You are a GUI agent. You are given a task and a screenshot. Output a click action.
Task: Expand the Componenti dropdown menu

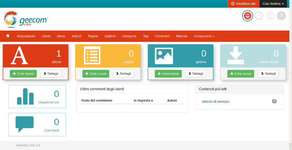(204, 36)
